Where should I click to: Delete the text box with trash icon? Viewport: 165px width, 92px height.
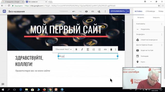pos(111,49)
